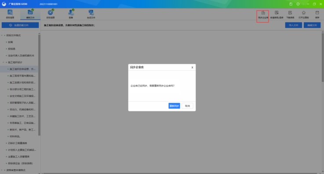Select the 新技术、新产品 tree item
Image resolution: width=324 pixels, height=174 pixels.
click(x=22, y=130)
